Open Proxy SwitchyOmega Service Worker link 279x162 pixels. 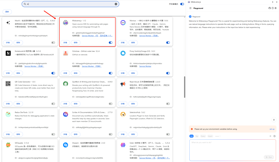[145, 66]
